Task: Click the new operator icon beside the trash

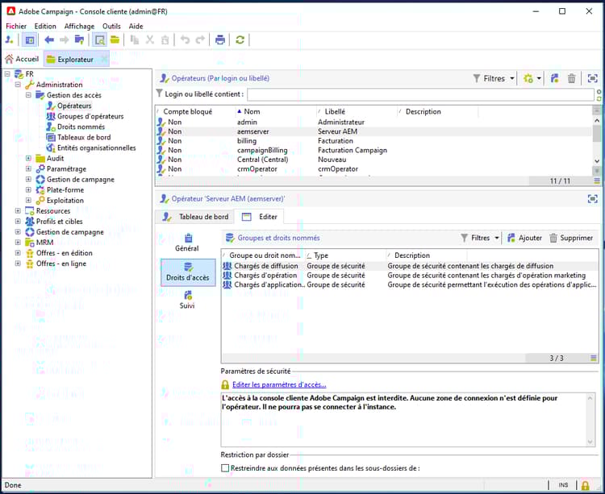Action: click(x=555, y=78)
